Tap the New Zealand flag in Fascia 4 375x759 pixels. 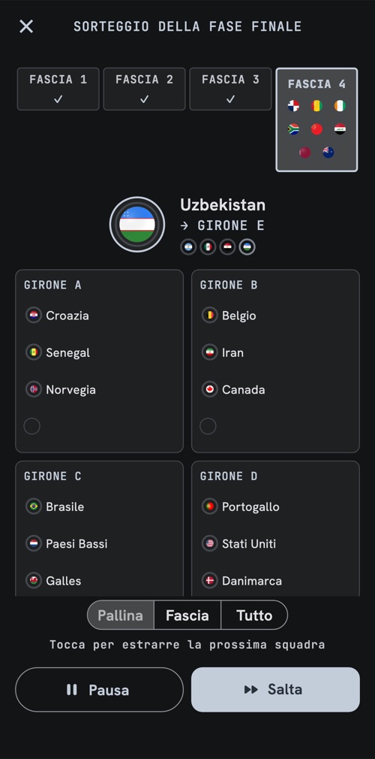328,153
